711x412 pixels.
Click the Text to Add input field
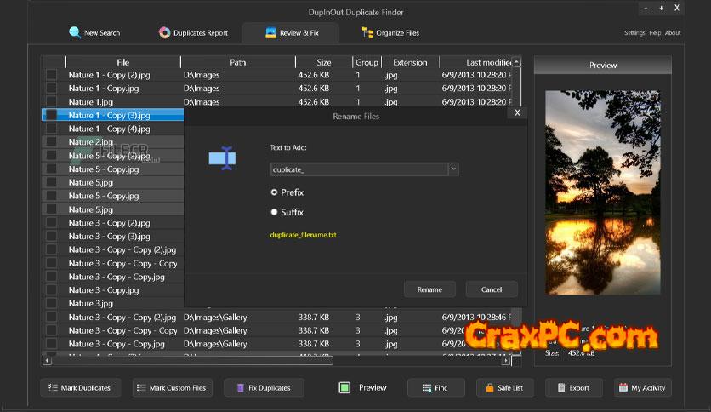[x=358, y=169]
